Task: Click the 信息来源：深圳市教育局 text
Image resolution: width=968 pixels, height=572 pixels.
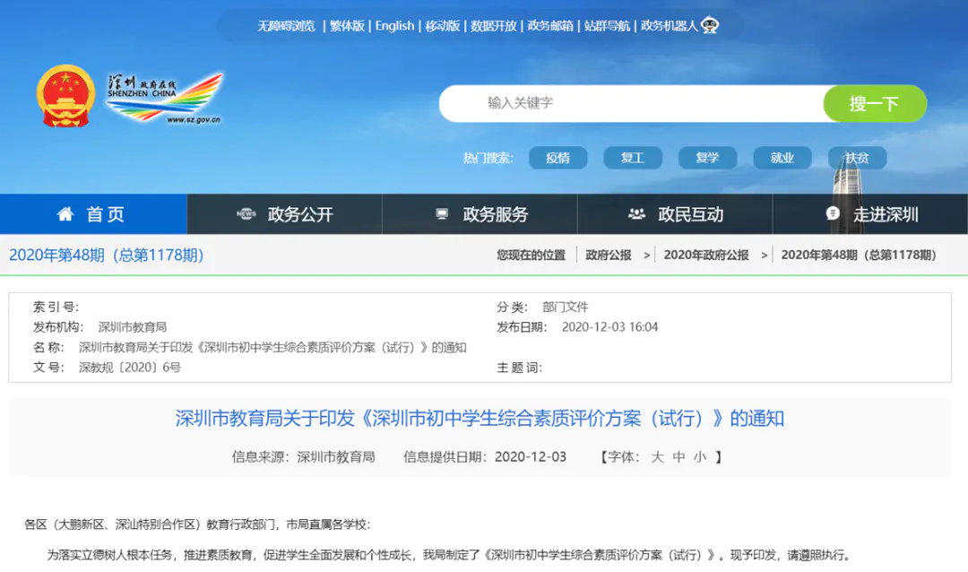Action: (303, 457)
